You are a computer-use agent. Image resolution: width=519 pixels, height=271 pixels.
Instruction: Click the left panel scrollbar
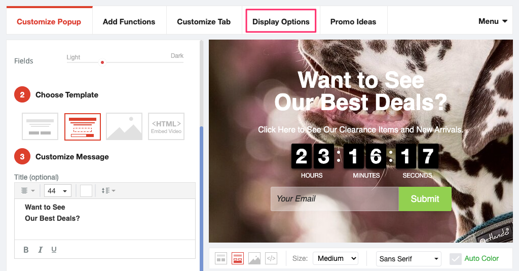(201, 199)
